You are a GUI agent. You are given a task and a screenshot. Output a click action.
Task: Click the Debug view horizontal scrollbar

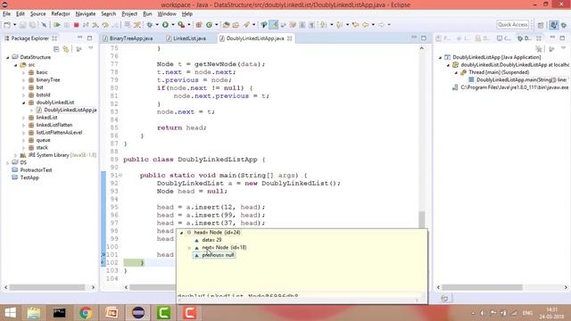point(482,287)
